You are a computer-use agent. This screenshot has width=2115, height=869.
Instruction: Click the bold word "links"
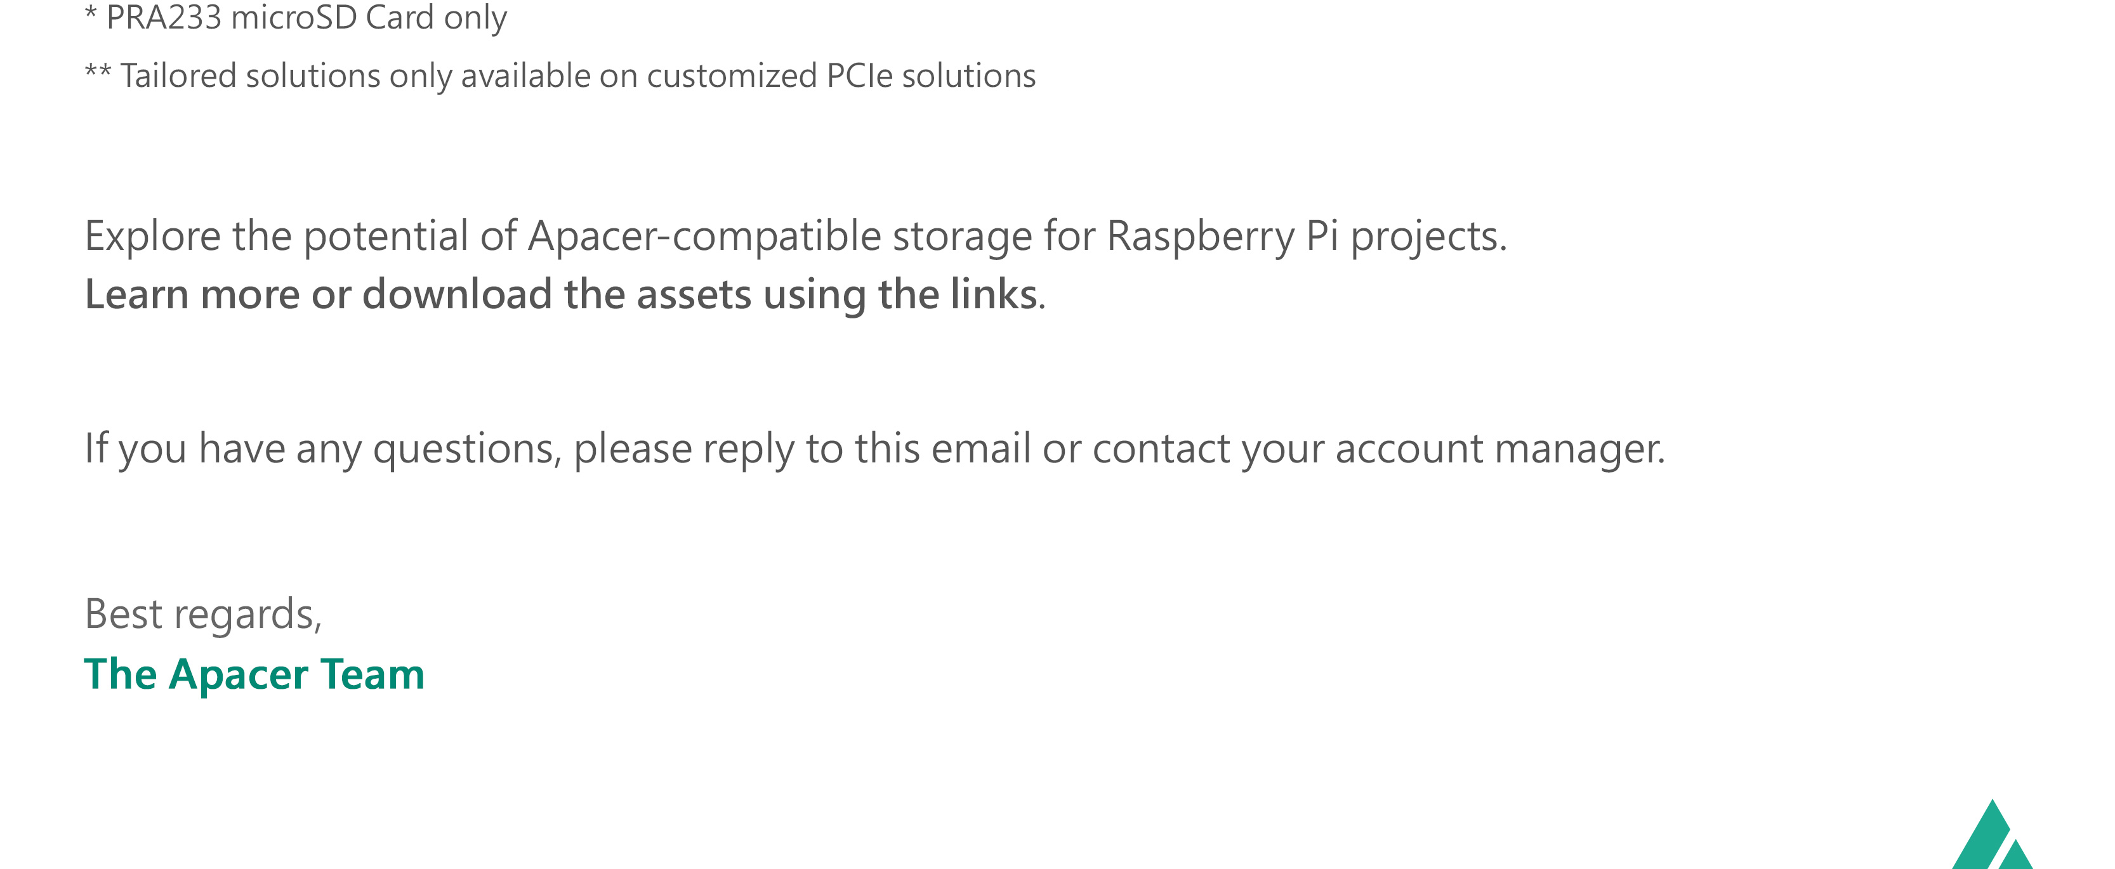point(994,294)
